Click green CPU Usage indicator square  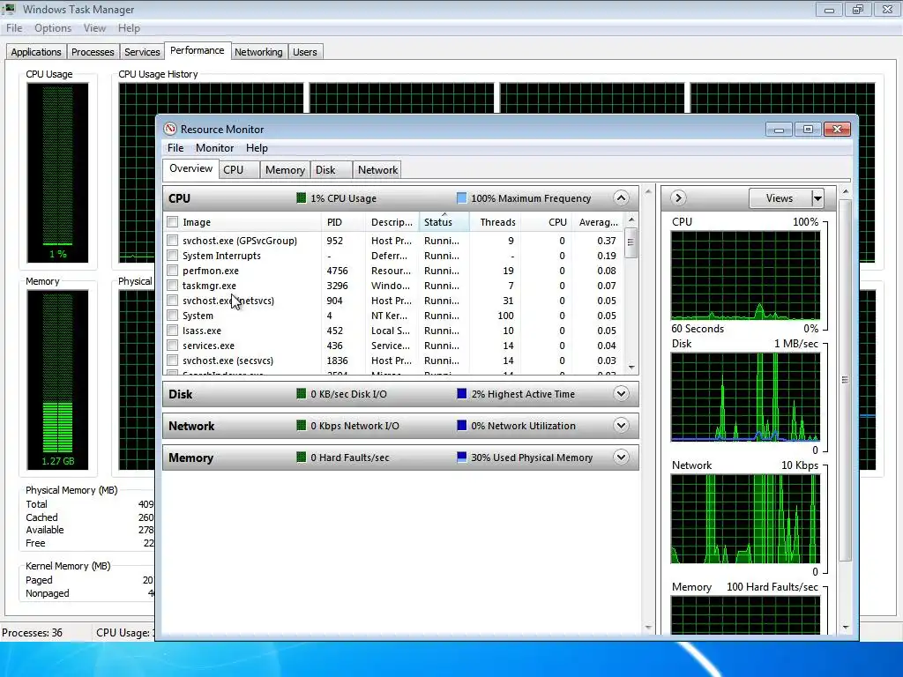click(x=302, y=198)
